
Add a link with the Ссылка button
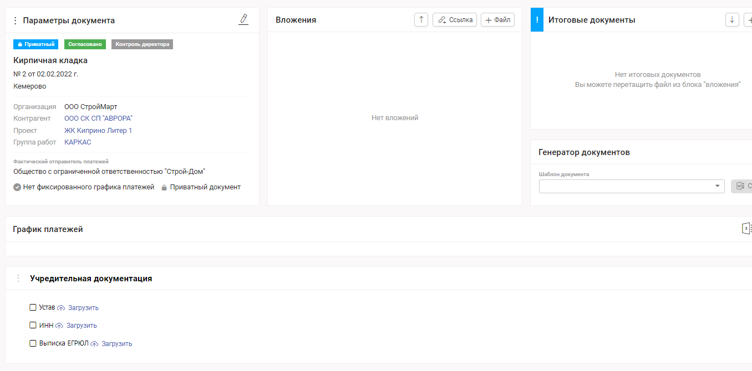(454, 20)
